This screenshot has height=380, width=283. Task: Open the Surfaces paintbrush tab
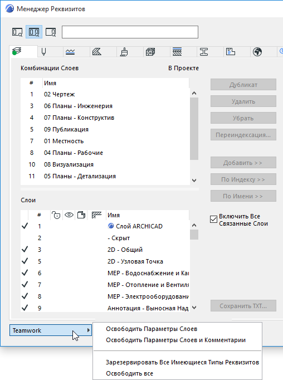pos(124,52)
